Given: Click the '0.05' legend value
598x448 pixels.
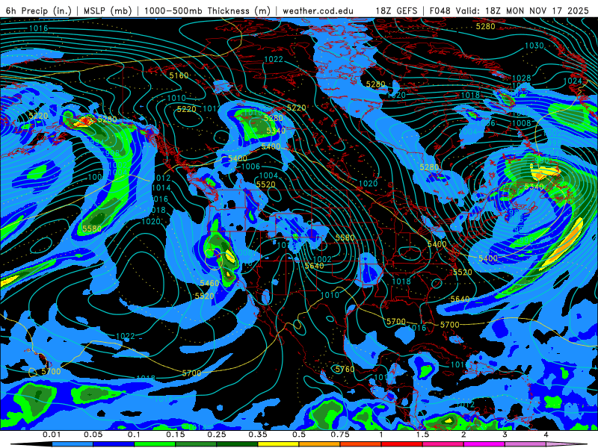Looking at the screenshot, I should (x=93, y=435).
